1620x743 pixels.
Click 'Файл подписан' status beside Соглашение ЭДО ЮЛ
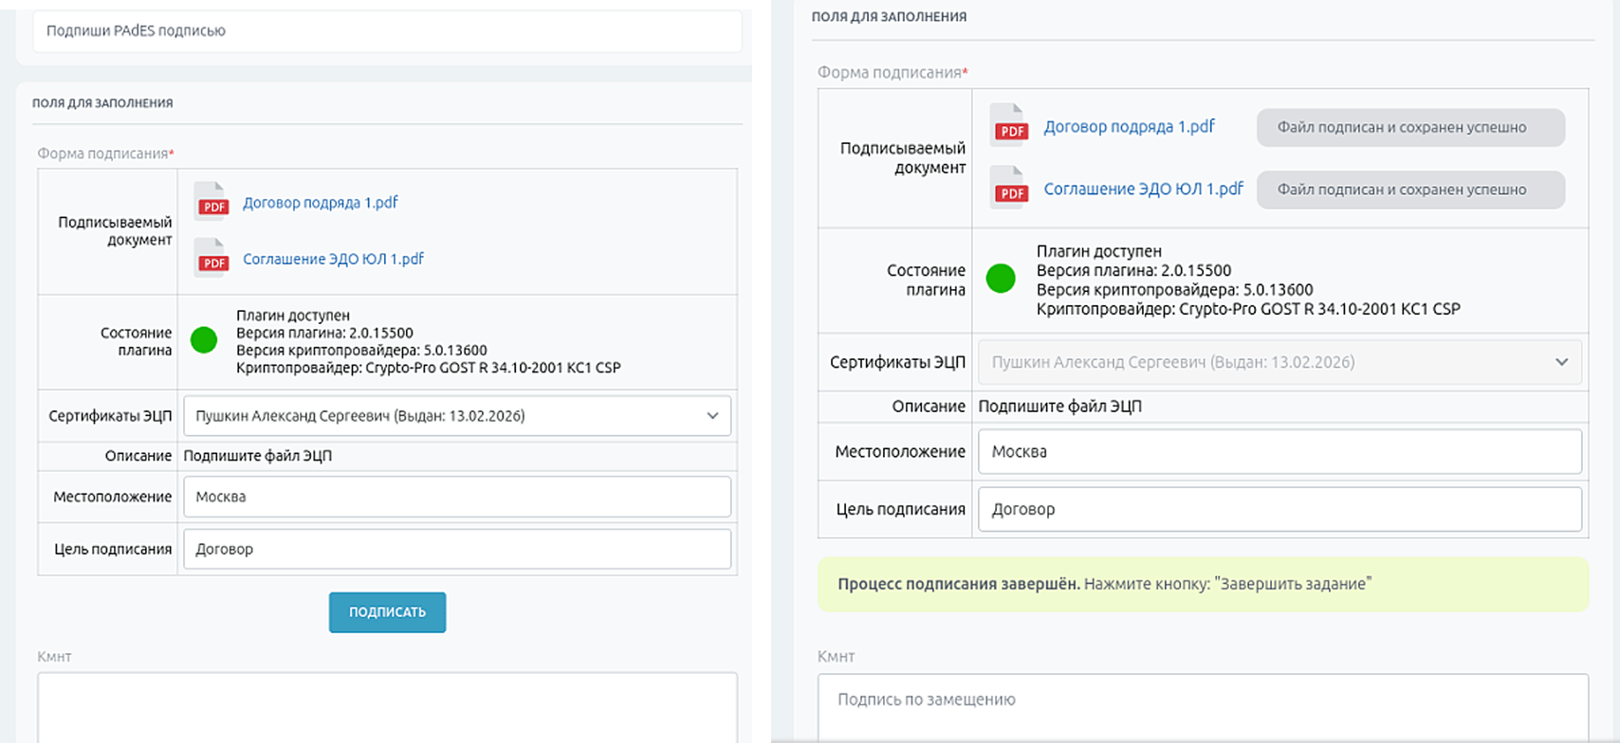click(x=1409, y=190)
